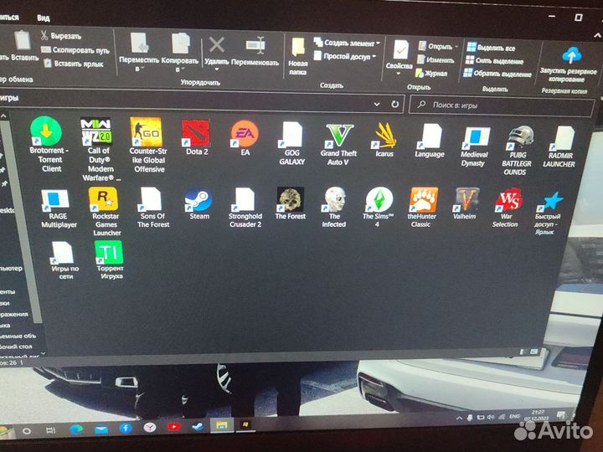The height and width of the screenshot is (452, 603).
Task: Open the Вид ribbon tab
Action: tap(44, 18)
